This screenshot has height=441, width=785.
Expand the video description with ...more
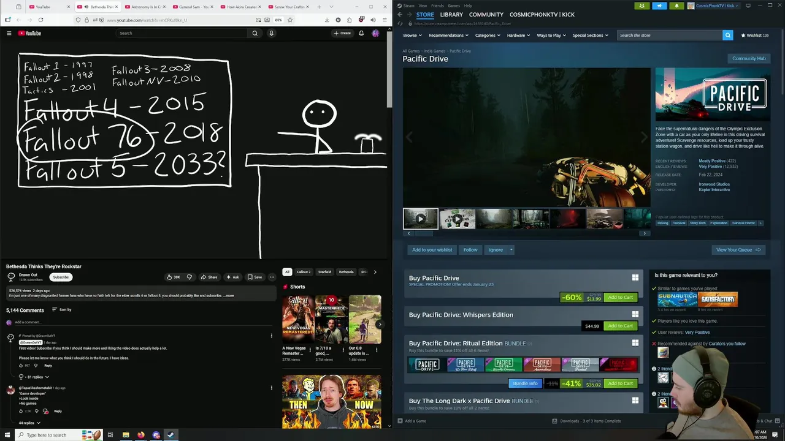[229, 295]
